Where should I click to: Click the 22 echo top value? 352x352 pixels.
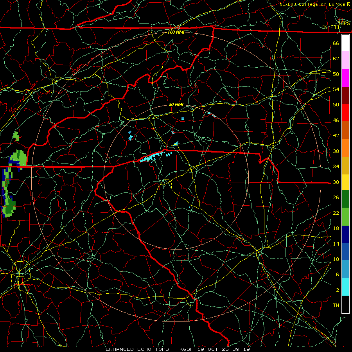coord(336,213)
